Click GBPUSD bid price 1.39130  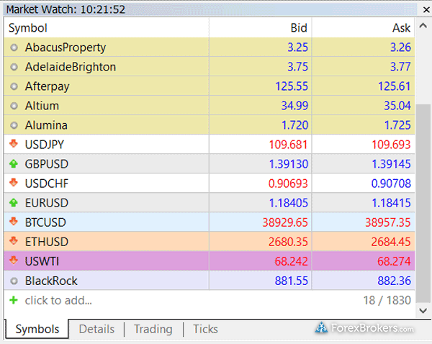pos(289,164)
